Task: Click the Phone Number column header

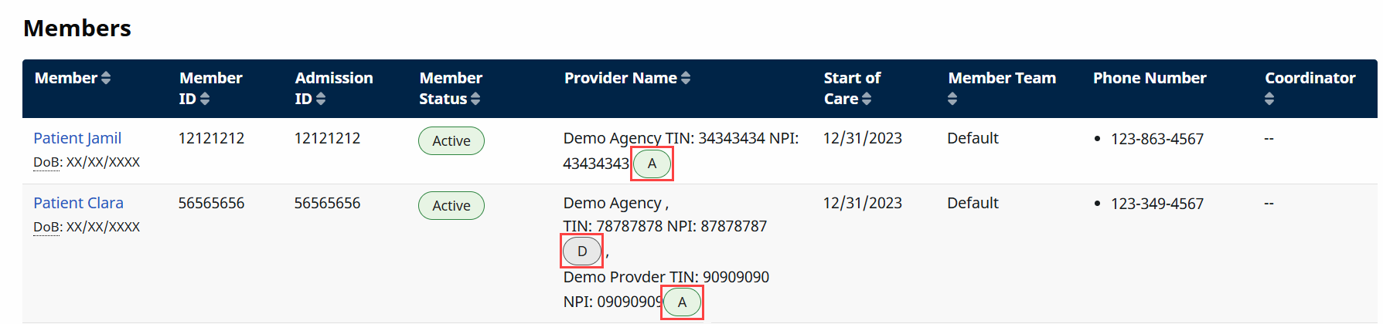Action: coord(1150,78)
